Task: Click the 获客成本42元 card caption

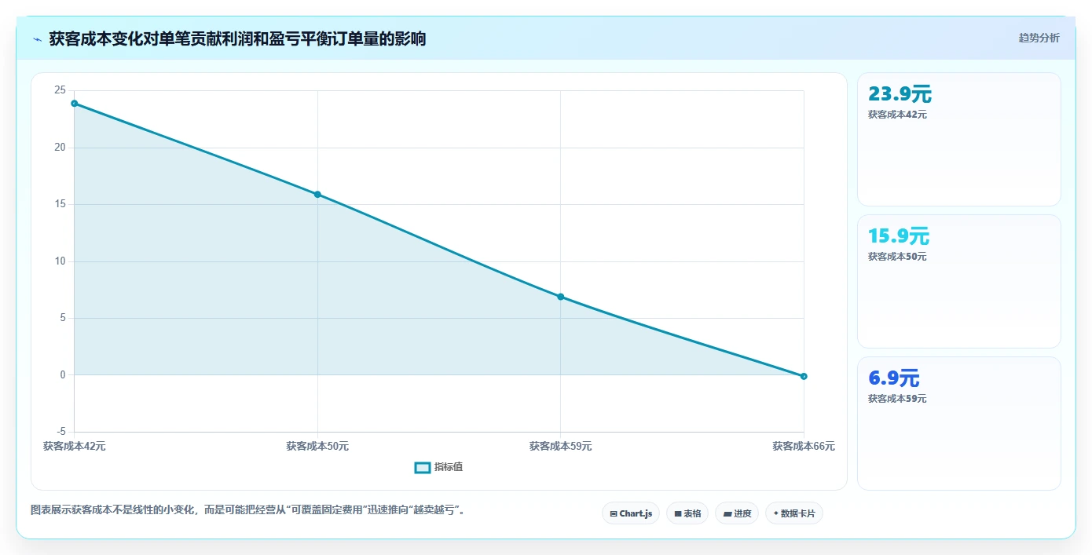Action: 897,115
